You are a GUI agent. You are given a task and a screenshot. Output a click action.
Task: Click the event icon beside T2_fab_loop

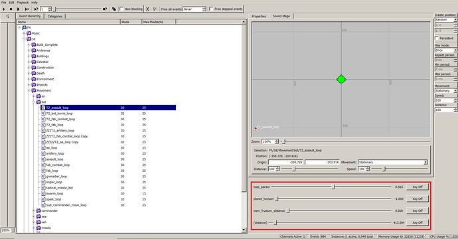click(43, 125)
